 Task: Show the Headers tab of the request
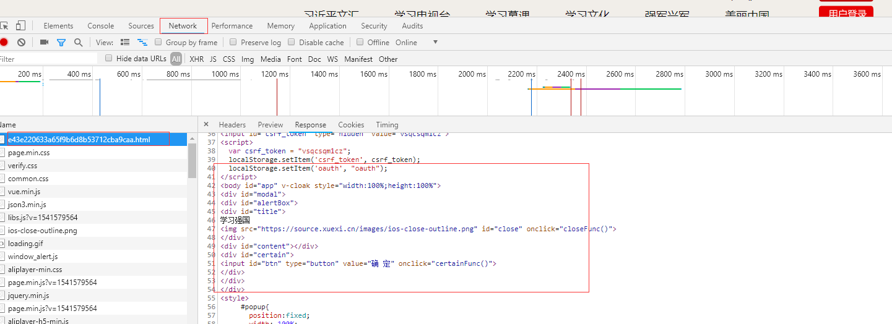(x=232, y=125)
